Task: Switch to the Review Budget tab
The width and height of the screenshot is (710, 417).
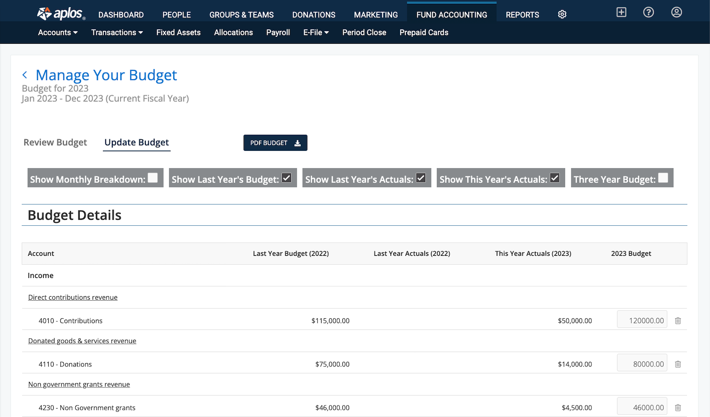Action: point(55,143)
